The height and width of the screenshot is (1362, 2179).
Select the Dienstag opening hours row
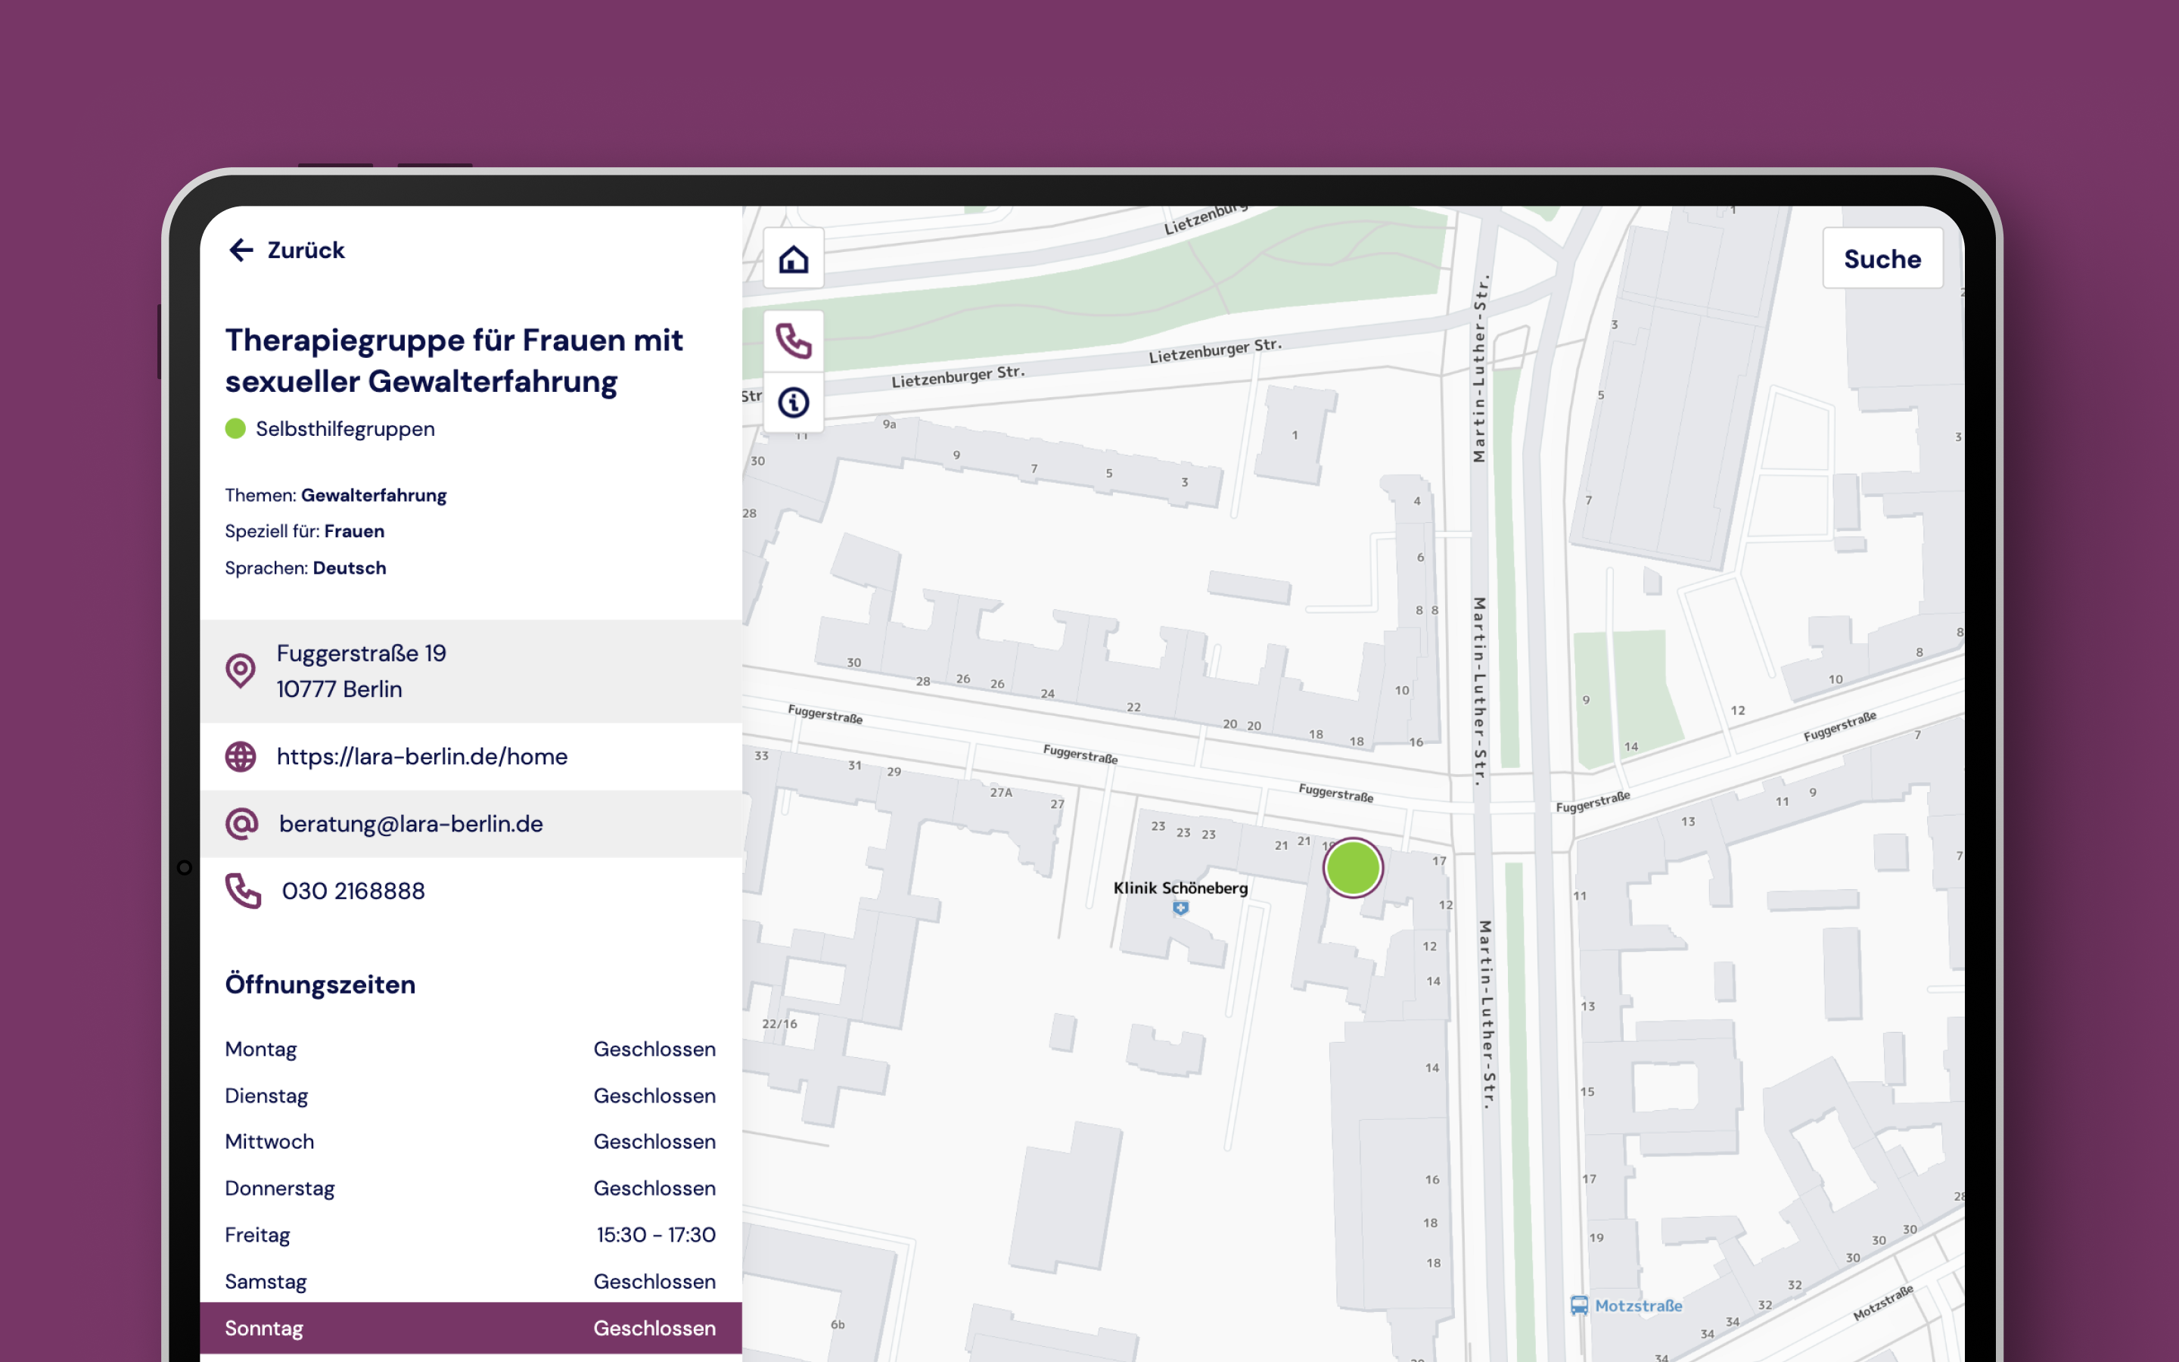click(x=471, y=1096)
